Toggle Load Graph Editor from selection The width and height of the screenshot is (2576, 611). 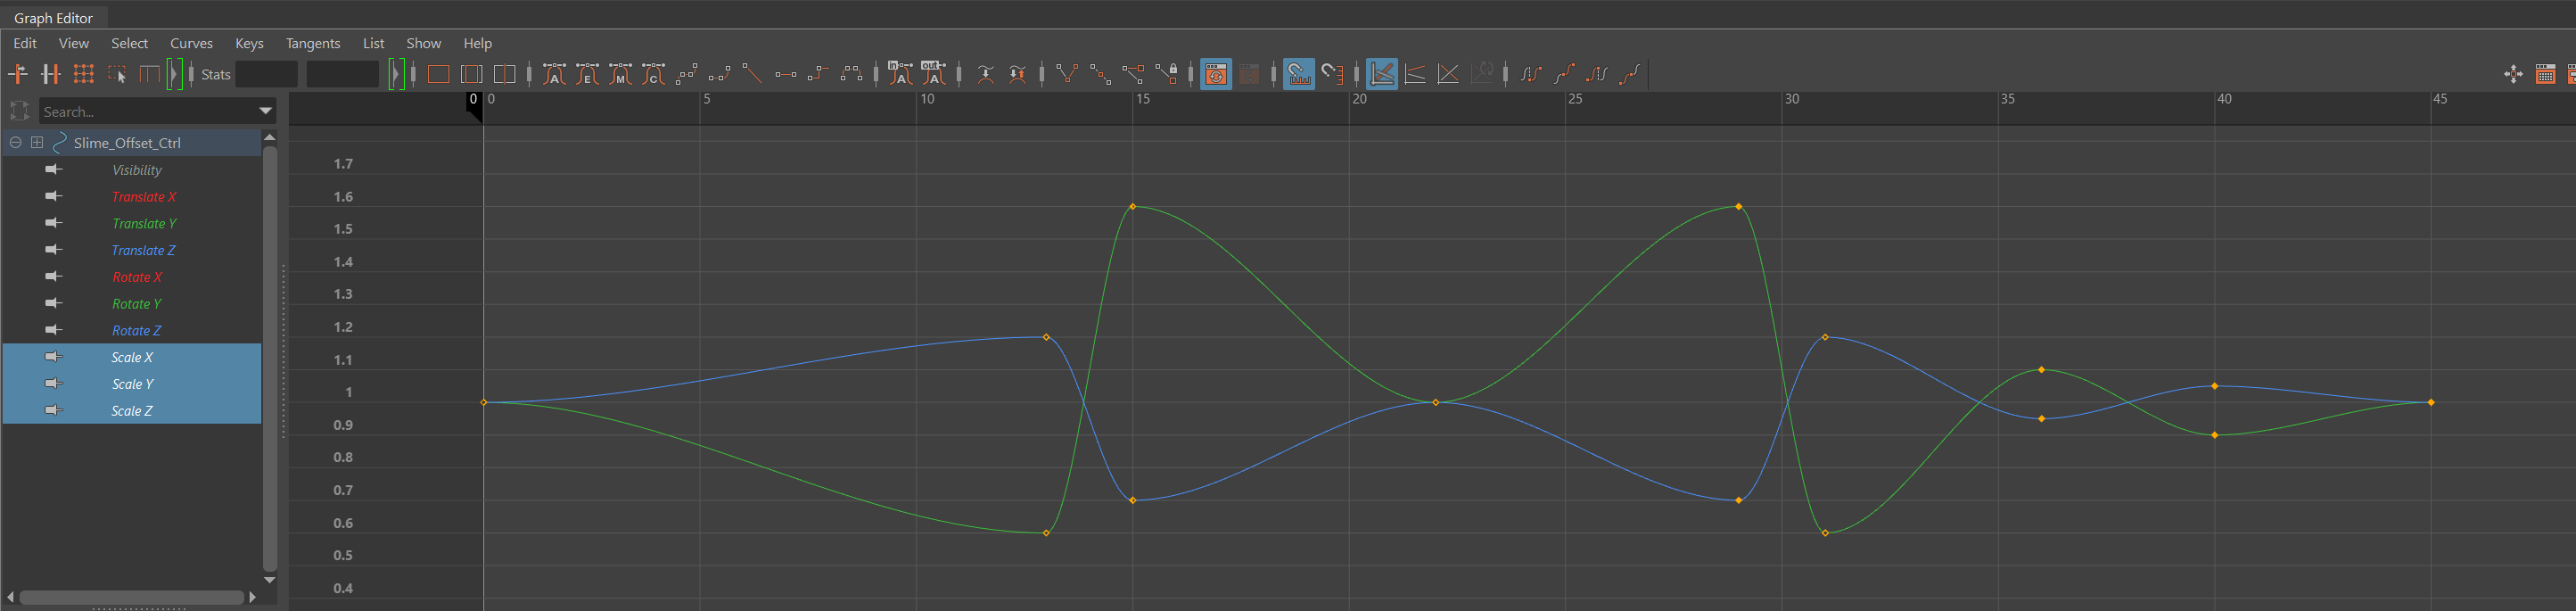pos(1249,74)
